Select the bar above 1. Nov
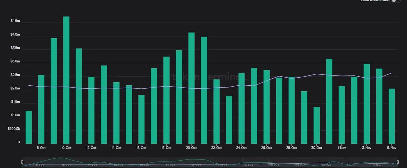Image resolution: width=407 pixels, height=168 pixels. [342, 115]
